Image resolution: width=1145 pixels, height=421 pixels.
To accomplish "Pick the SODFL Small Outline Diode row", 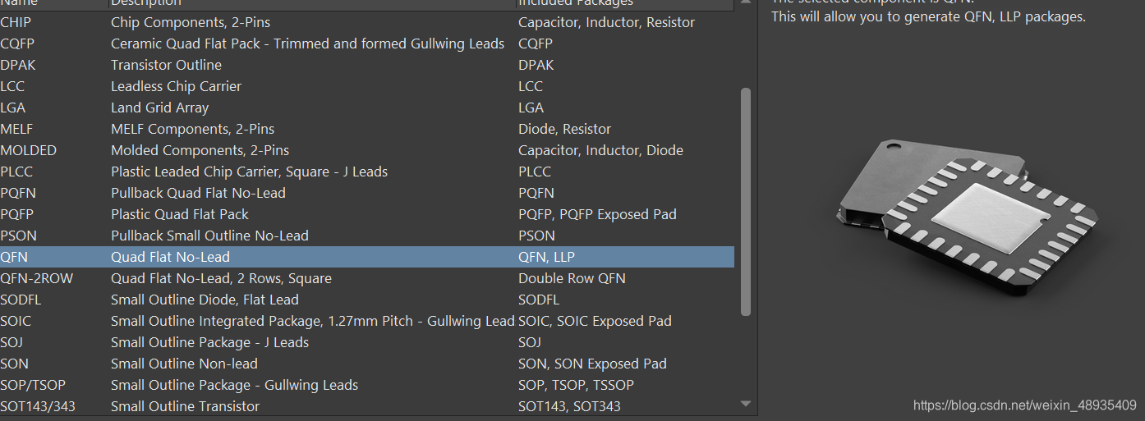I will click(x=205, y=300).
